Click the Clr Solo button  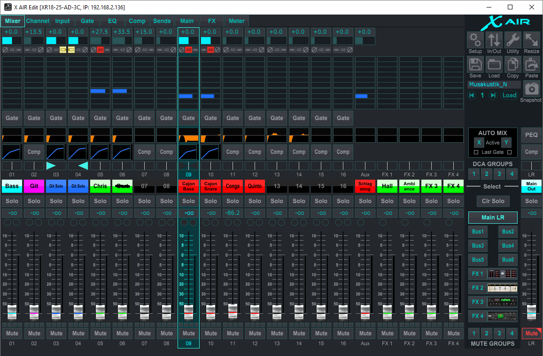pos(493,201)
